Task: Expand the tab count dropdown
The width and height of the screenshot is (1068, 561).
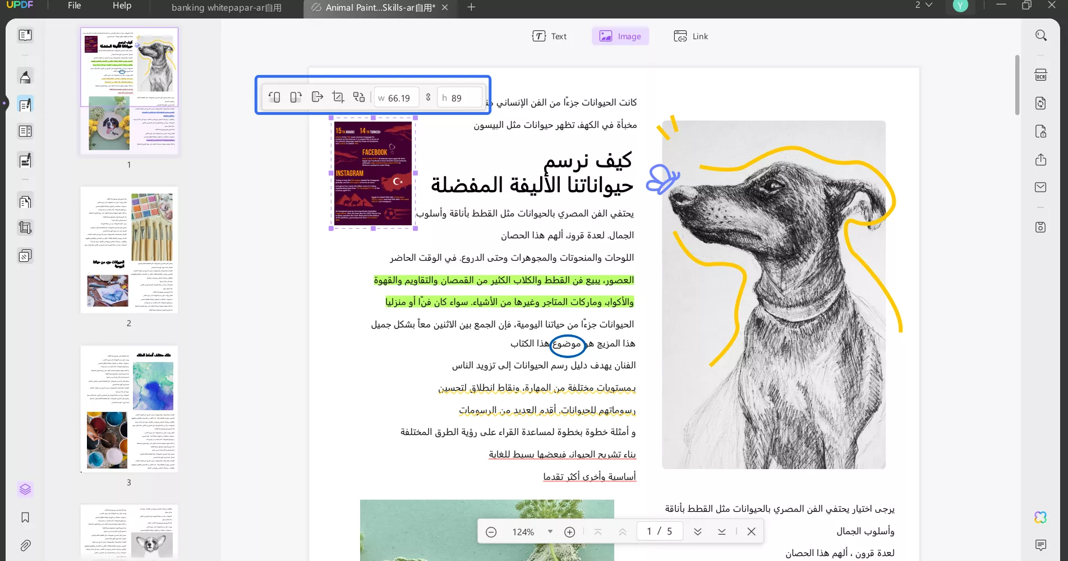Action: pos(922,5)
